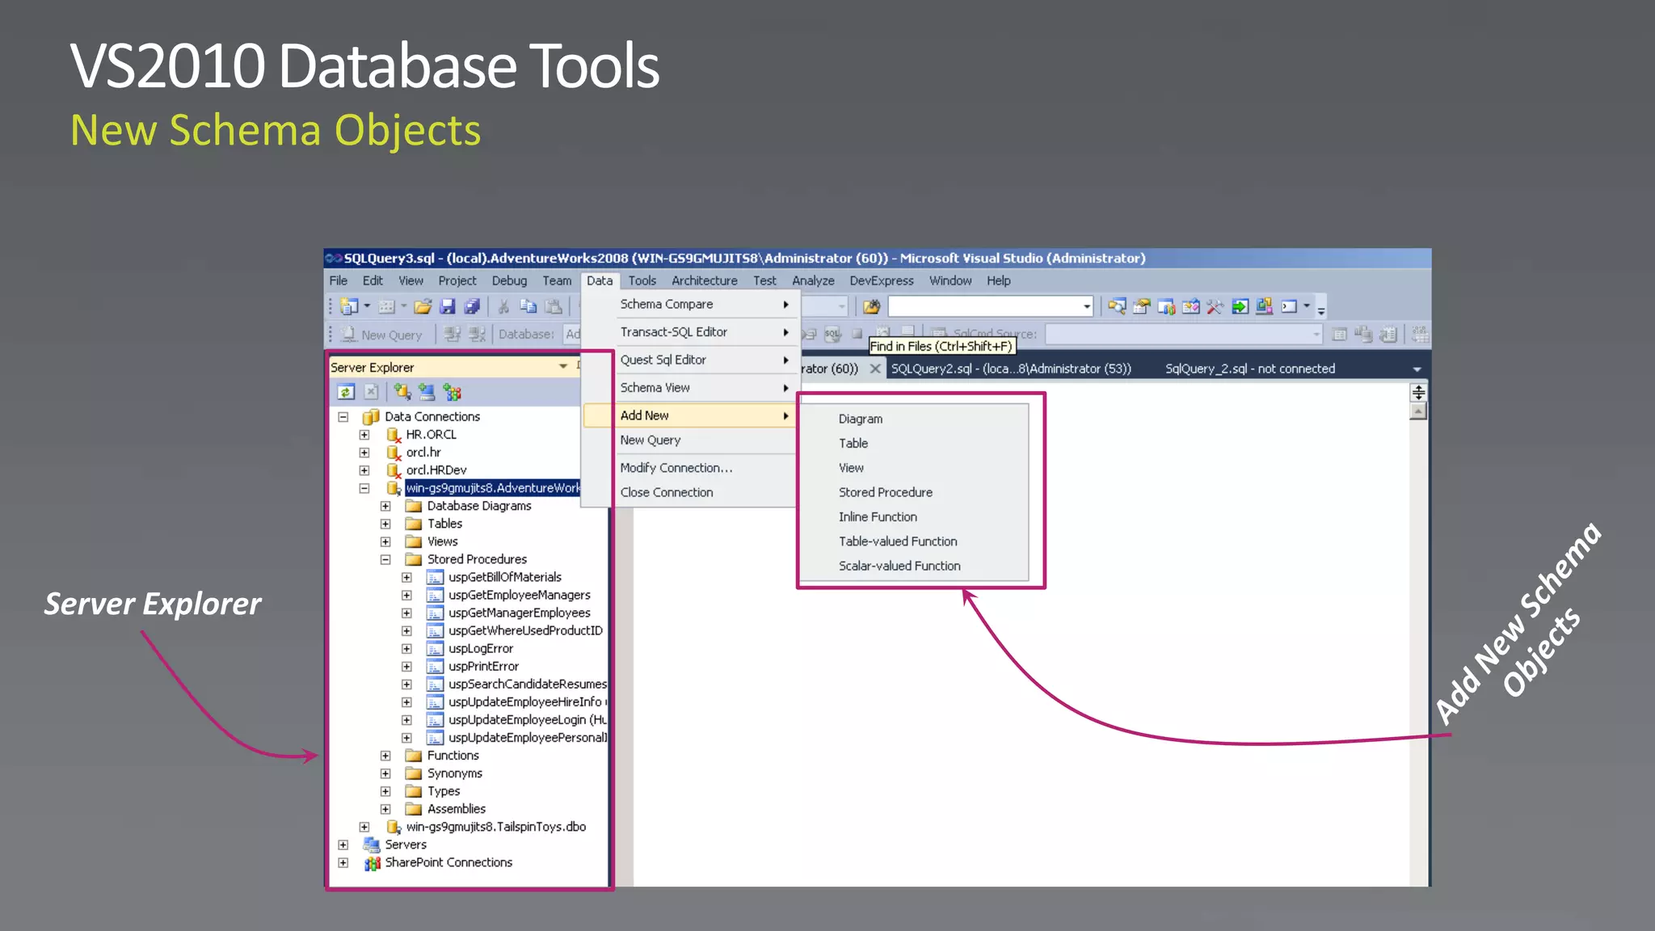Expand the Functions folder node
This screenshot has width=1655, height=931.
(x=385, y=756)
